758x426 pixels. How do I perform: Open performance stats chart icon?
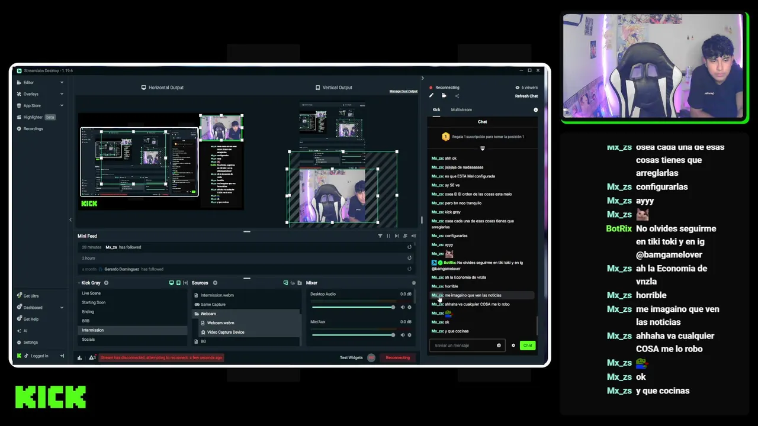(x=80, y=357)
